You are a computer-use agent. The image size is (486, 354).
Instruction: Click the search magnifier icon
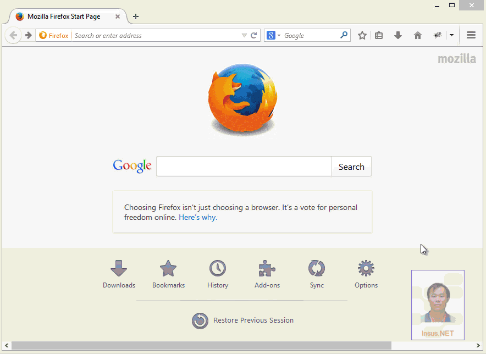[x=344, y=35]
